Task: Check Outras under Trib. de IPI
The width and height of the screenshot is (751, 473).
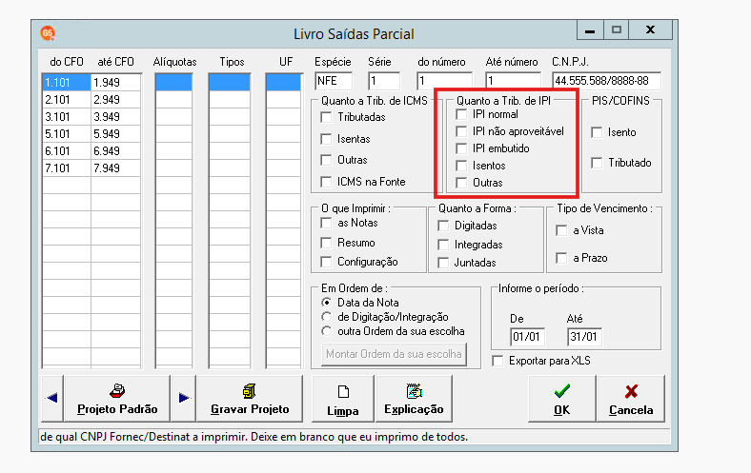Action: (x=461, y=183)
